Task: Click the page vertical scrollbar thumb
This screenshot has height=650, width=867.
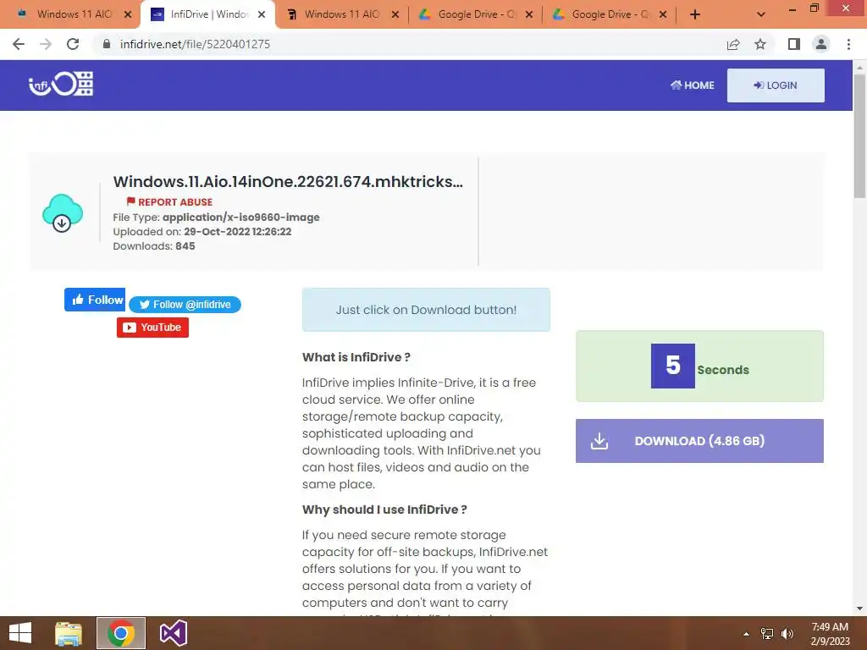Action: tap(859, 135)
